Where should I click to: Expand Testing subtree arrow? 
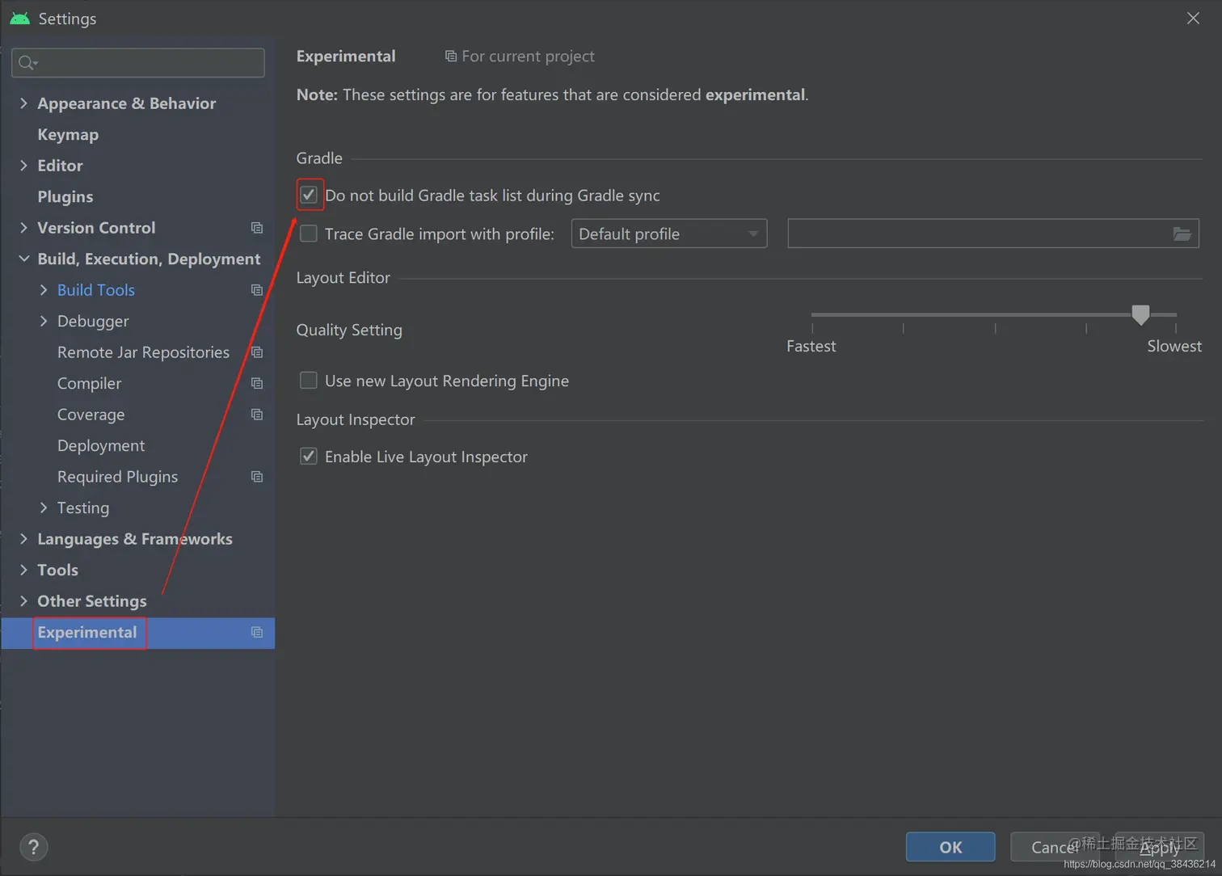pos(44,507)
